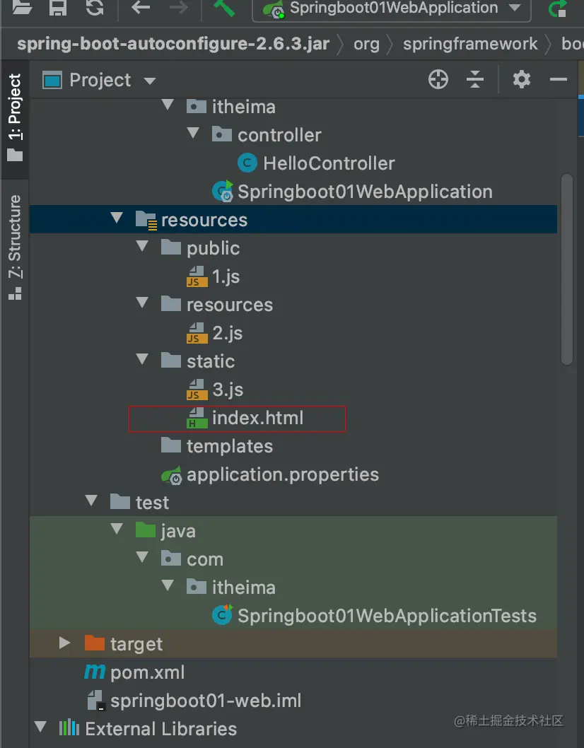Image resolution: width=584 pixels, height=748 pixels.
Task: Select the 2.js file
Action: pos(227,333)
